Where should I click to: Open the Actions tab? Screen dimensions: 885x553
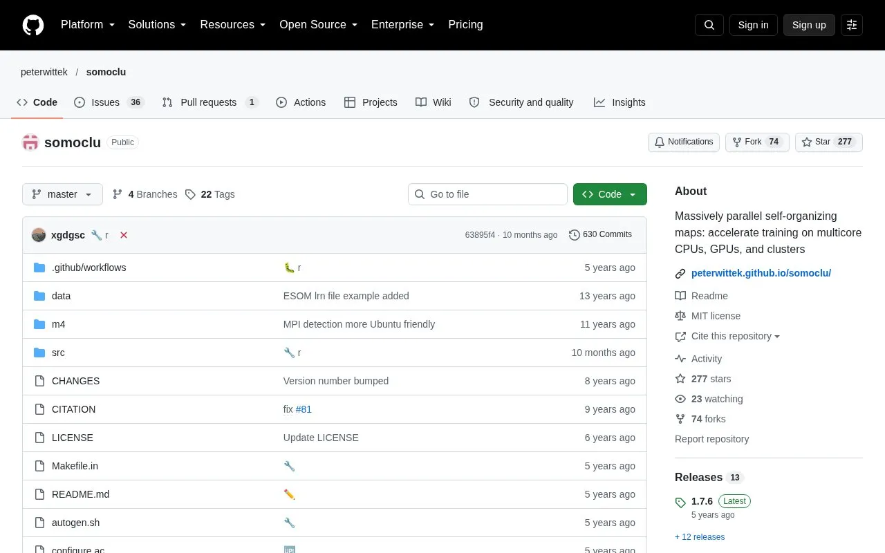(x=301, y=102)
